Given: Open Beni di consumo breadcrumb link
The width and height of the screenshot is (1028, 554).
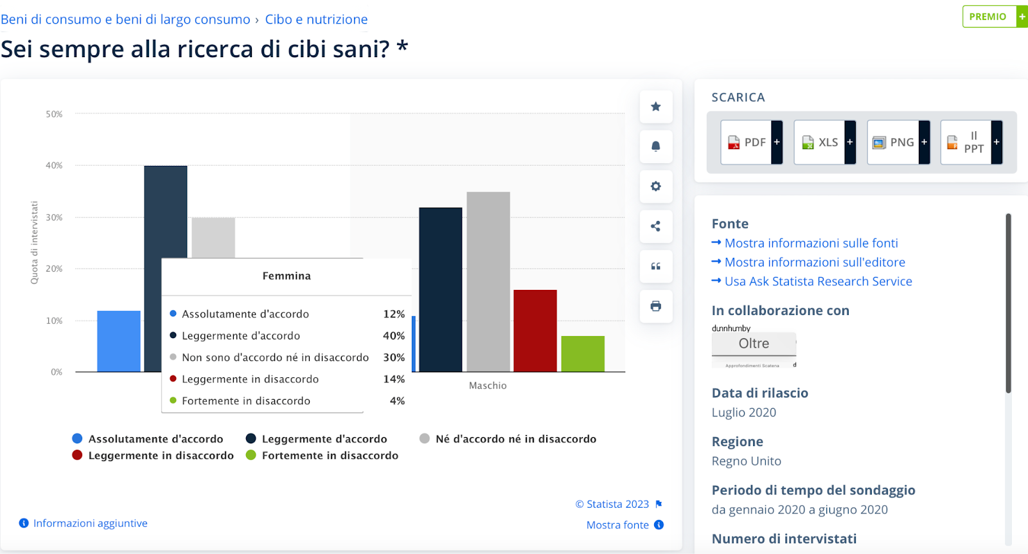Looking at the screenshot, I should [125, 19].
